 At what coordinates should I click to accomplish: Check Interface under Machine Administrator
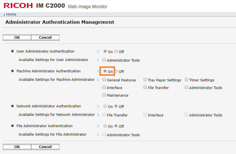[104, 87]
